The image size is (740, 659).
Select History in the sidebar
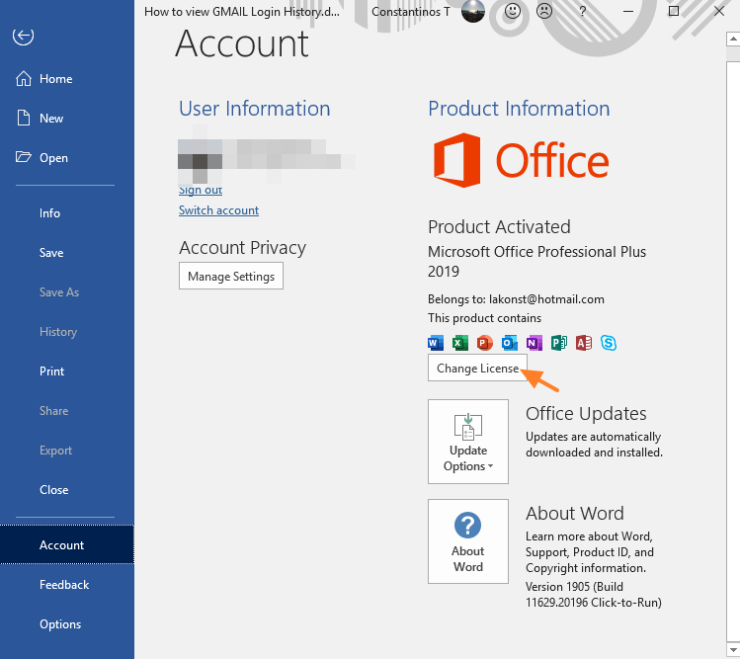coord(67,331)
